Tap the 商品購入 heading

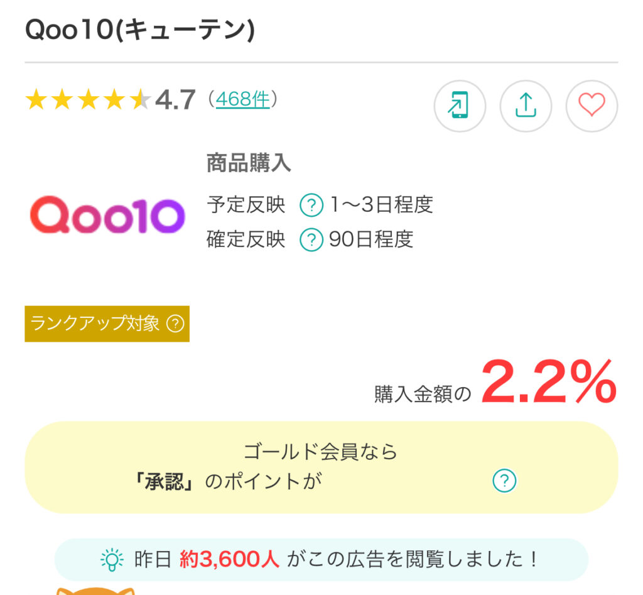(249, 163)
